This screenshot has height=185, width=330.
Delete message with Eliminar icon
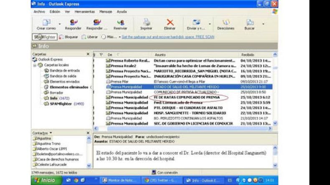pos(170,24)
